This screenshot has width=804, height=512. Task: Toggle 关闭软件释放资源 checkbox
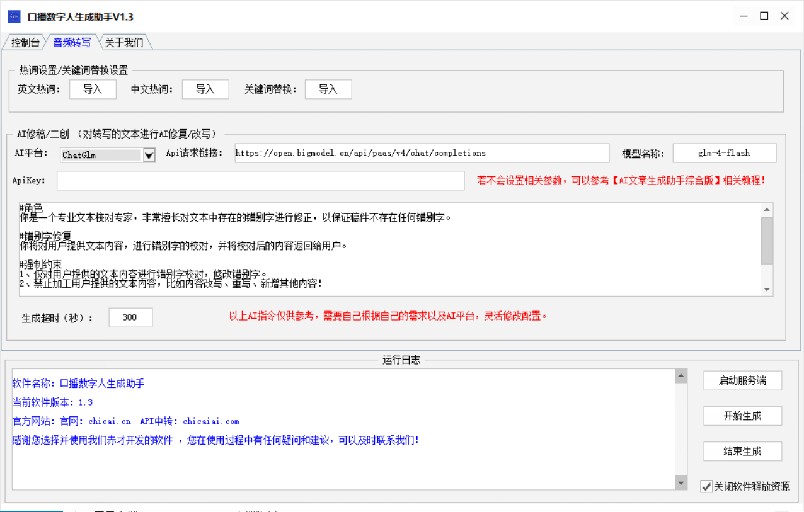click(x=706, y=487)
